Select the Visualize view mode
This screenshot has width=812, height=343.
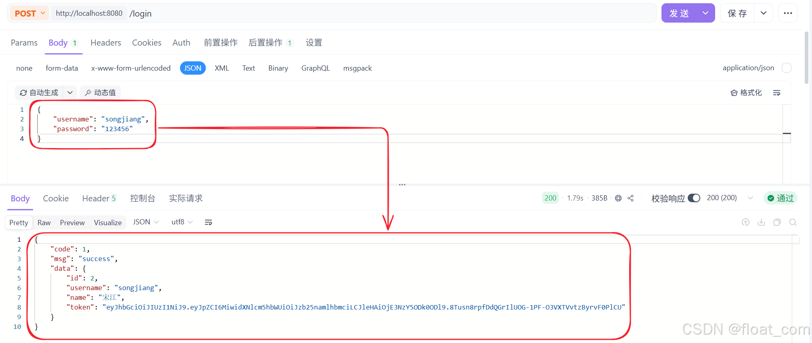pyautogui.click(x=108, y=223)
